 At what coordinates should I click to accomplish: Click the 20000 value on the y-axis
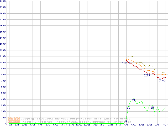3,1
